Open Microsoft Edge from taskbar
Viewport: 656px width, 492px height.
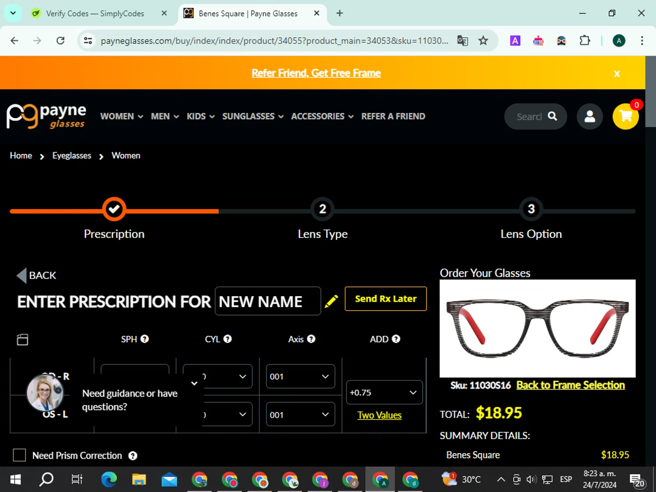pos(109,479)
